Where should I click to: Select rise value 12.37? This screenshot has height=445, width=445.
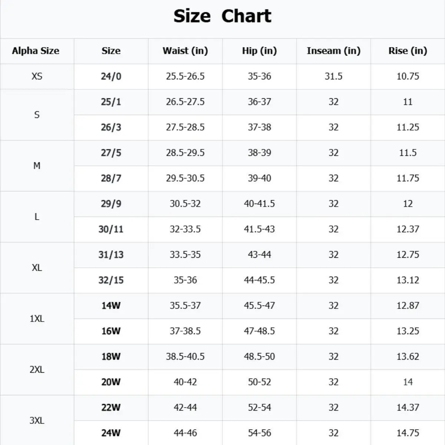click(x=408, y=229)
